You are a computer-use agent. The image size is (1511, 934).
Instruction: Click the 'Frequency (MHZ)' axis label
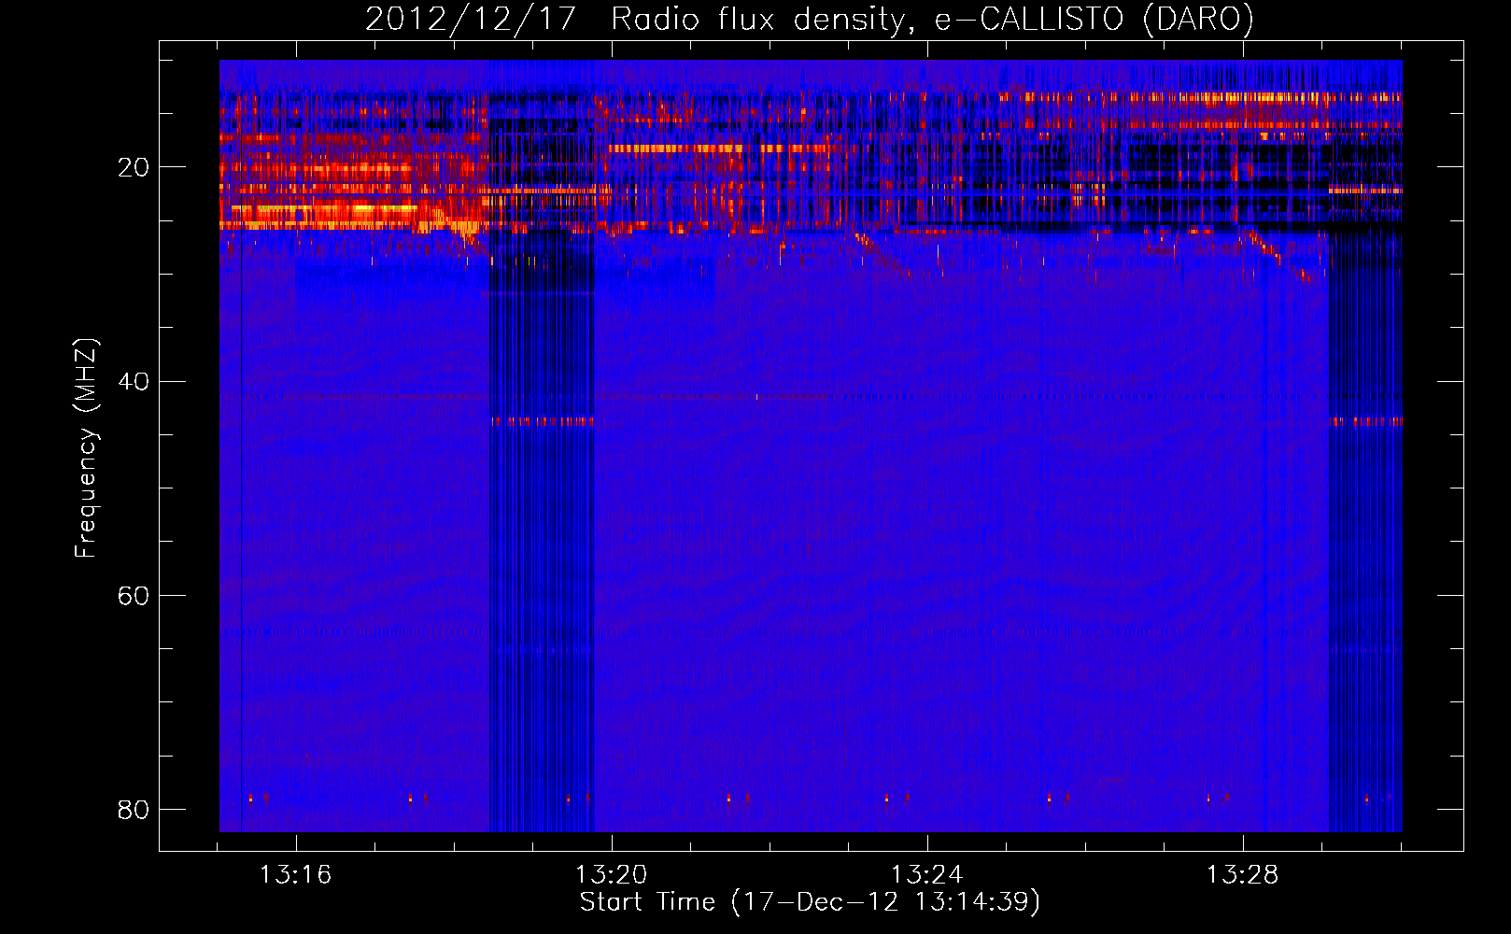point(85,447)
